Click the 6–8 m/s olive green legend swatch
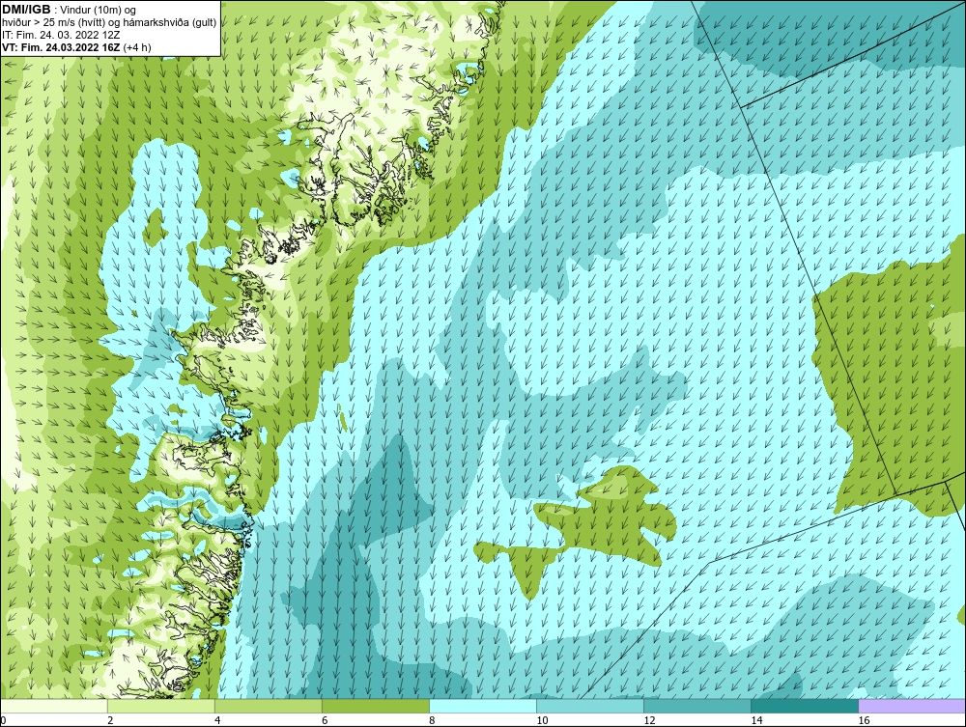Screen dimensions: 966x727 (376, 706)
